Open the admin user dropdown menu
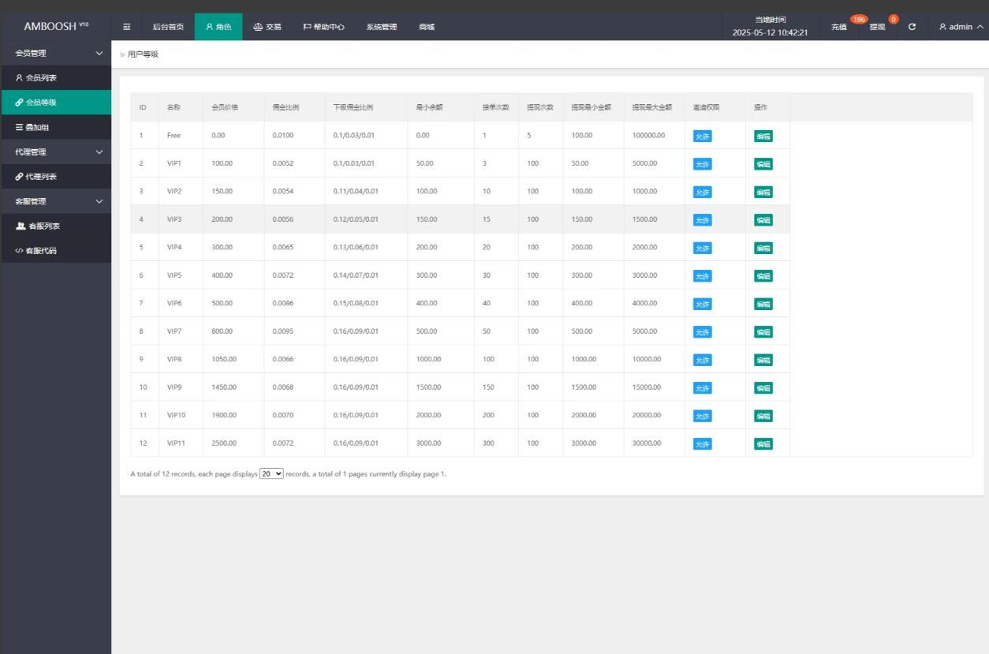 click(961, 27)
